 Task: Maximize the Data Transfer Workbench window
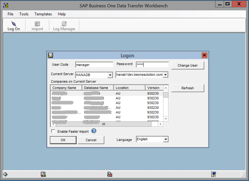(x=228, y=4)
